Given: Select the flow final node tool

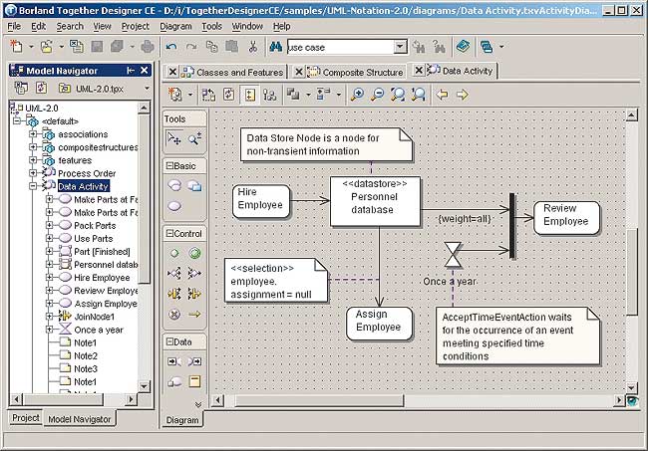Looking at the screenshot, I should (174, 314).
